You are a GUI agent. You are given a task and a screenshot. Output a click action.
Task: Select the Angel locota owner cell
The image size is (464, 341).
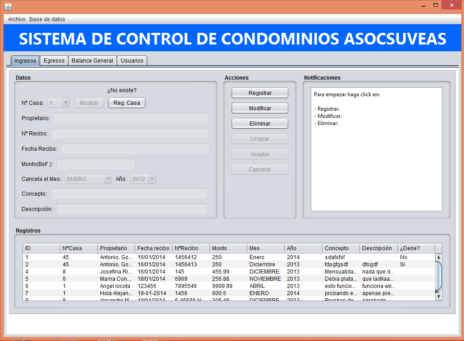tap(116, 286)
